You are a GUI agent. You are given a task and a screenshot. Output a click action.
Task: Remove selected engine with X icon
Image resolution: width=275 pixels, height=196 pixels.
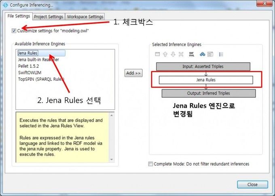click(181, 54)
